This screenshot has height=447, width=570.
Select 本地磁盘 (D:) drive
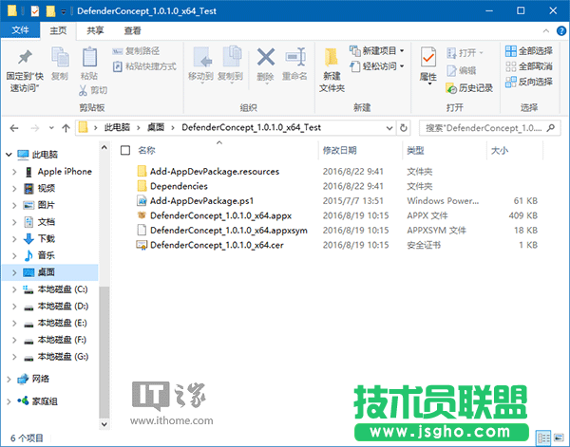click(63, 307)
